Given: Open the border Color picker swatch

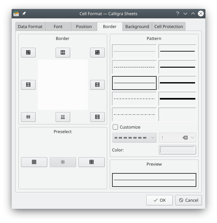Looking at the screenshot, I should (x=177, y=150).
